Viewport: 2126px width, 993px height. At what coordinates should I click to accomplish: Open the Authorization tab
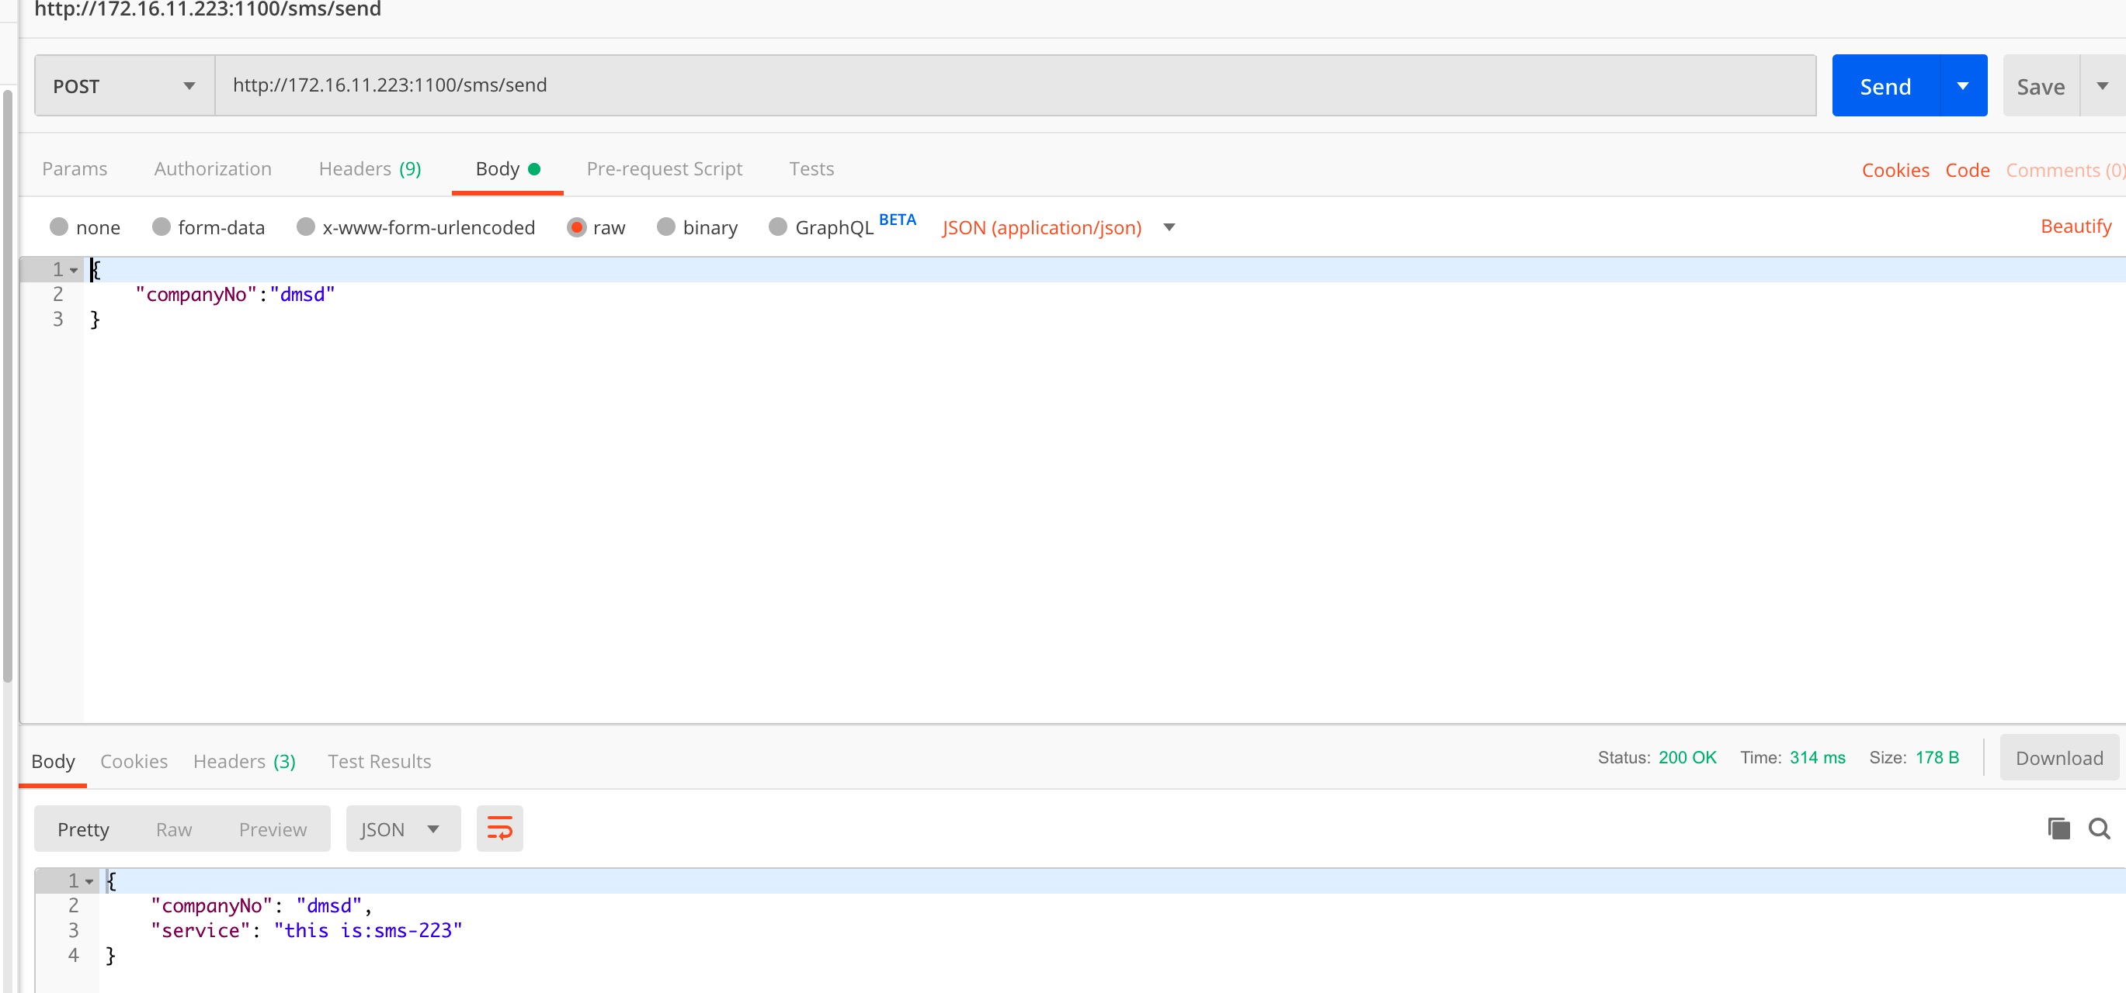[213, 169]
